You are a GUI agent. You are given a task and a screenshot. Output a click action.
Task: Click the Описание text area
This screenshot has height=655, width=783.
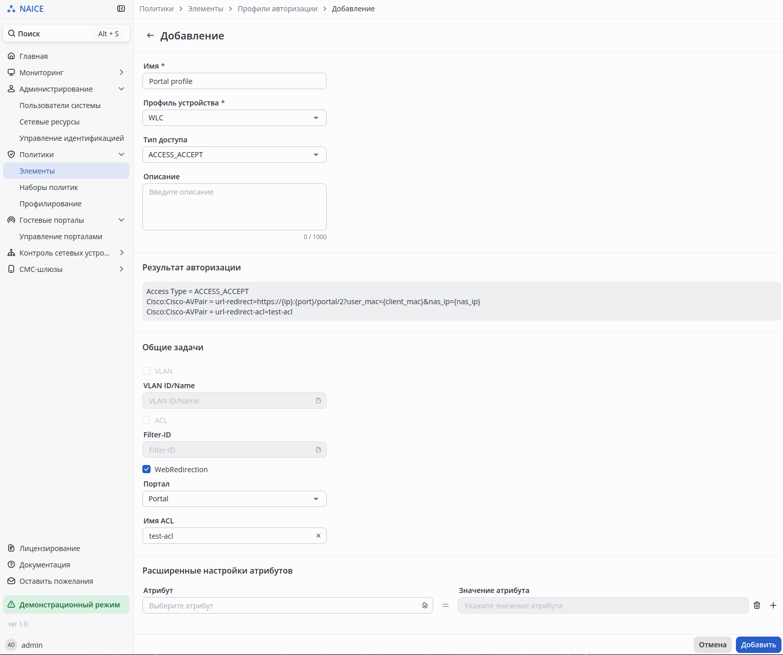234,207
